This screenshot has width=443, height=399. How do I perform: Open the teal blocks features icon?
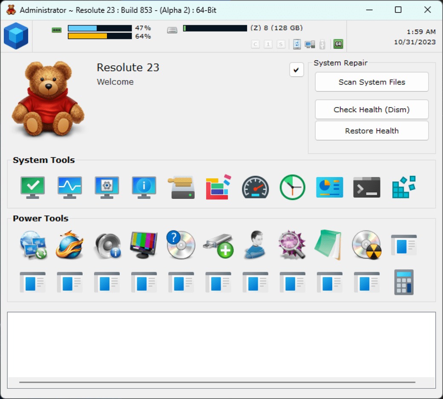click(x=404, y=187)
